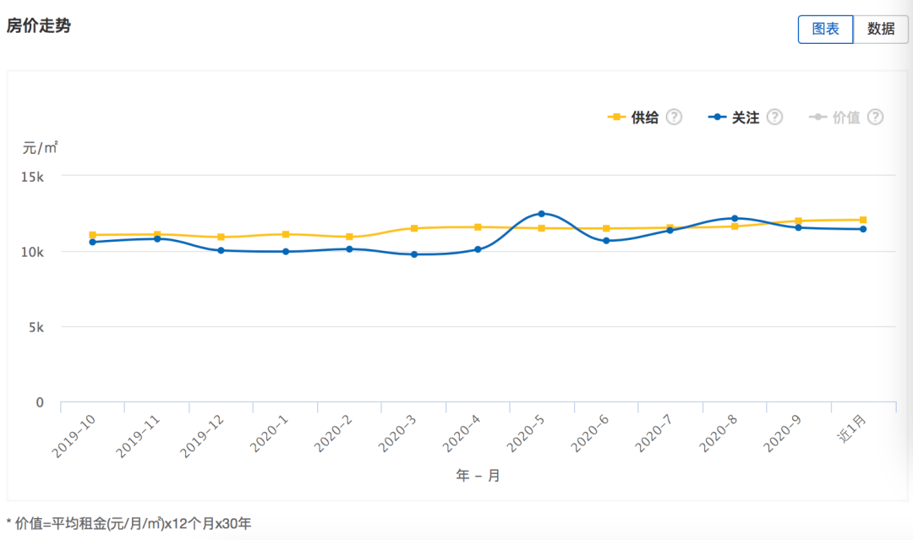Click the help icon next to 供给
This screenshot has height=540, width=913.
pyautogui.click(x=674, y=117)
